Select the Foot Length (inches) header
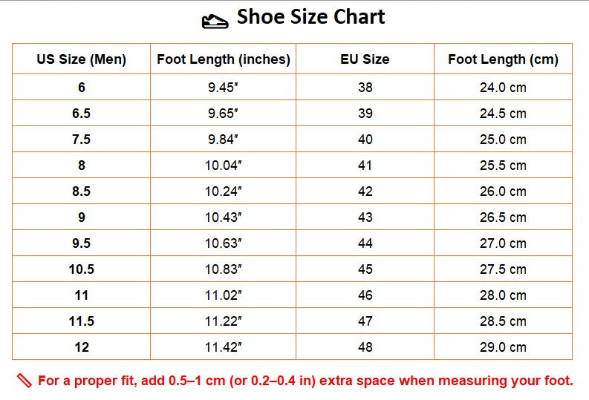589x400 pixels. coord(223,59)
